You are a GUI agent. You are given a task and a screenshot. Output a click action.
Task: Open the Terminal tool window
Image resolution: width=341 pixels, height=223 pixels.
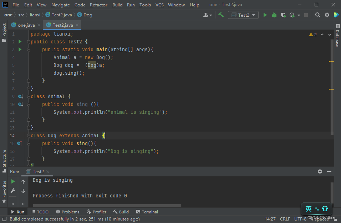point(147,212)
